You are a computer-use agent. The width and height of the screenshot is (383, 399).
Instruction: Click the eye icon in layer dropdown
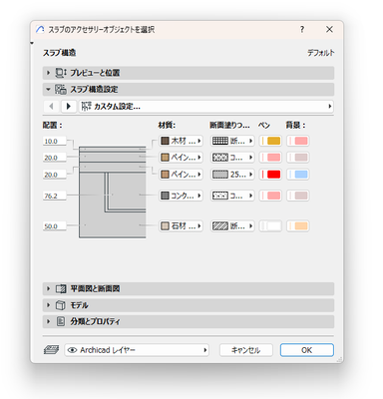(x=72, y=350)
